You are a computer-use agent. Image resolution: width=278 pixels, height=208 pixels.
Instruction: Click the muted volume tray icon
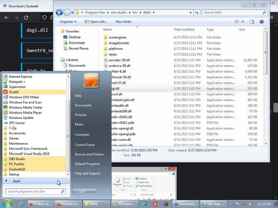251,204
